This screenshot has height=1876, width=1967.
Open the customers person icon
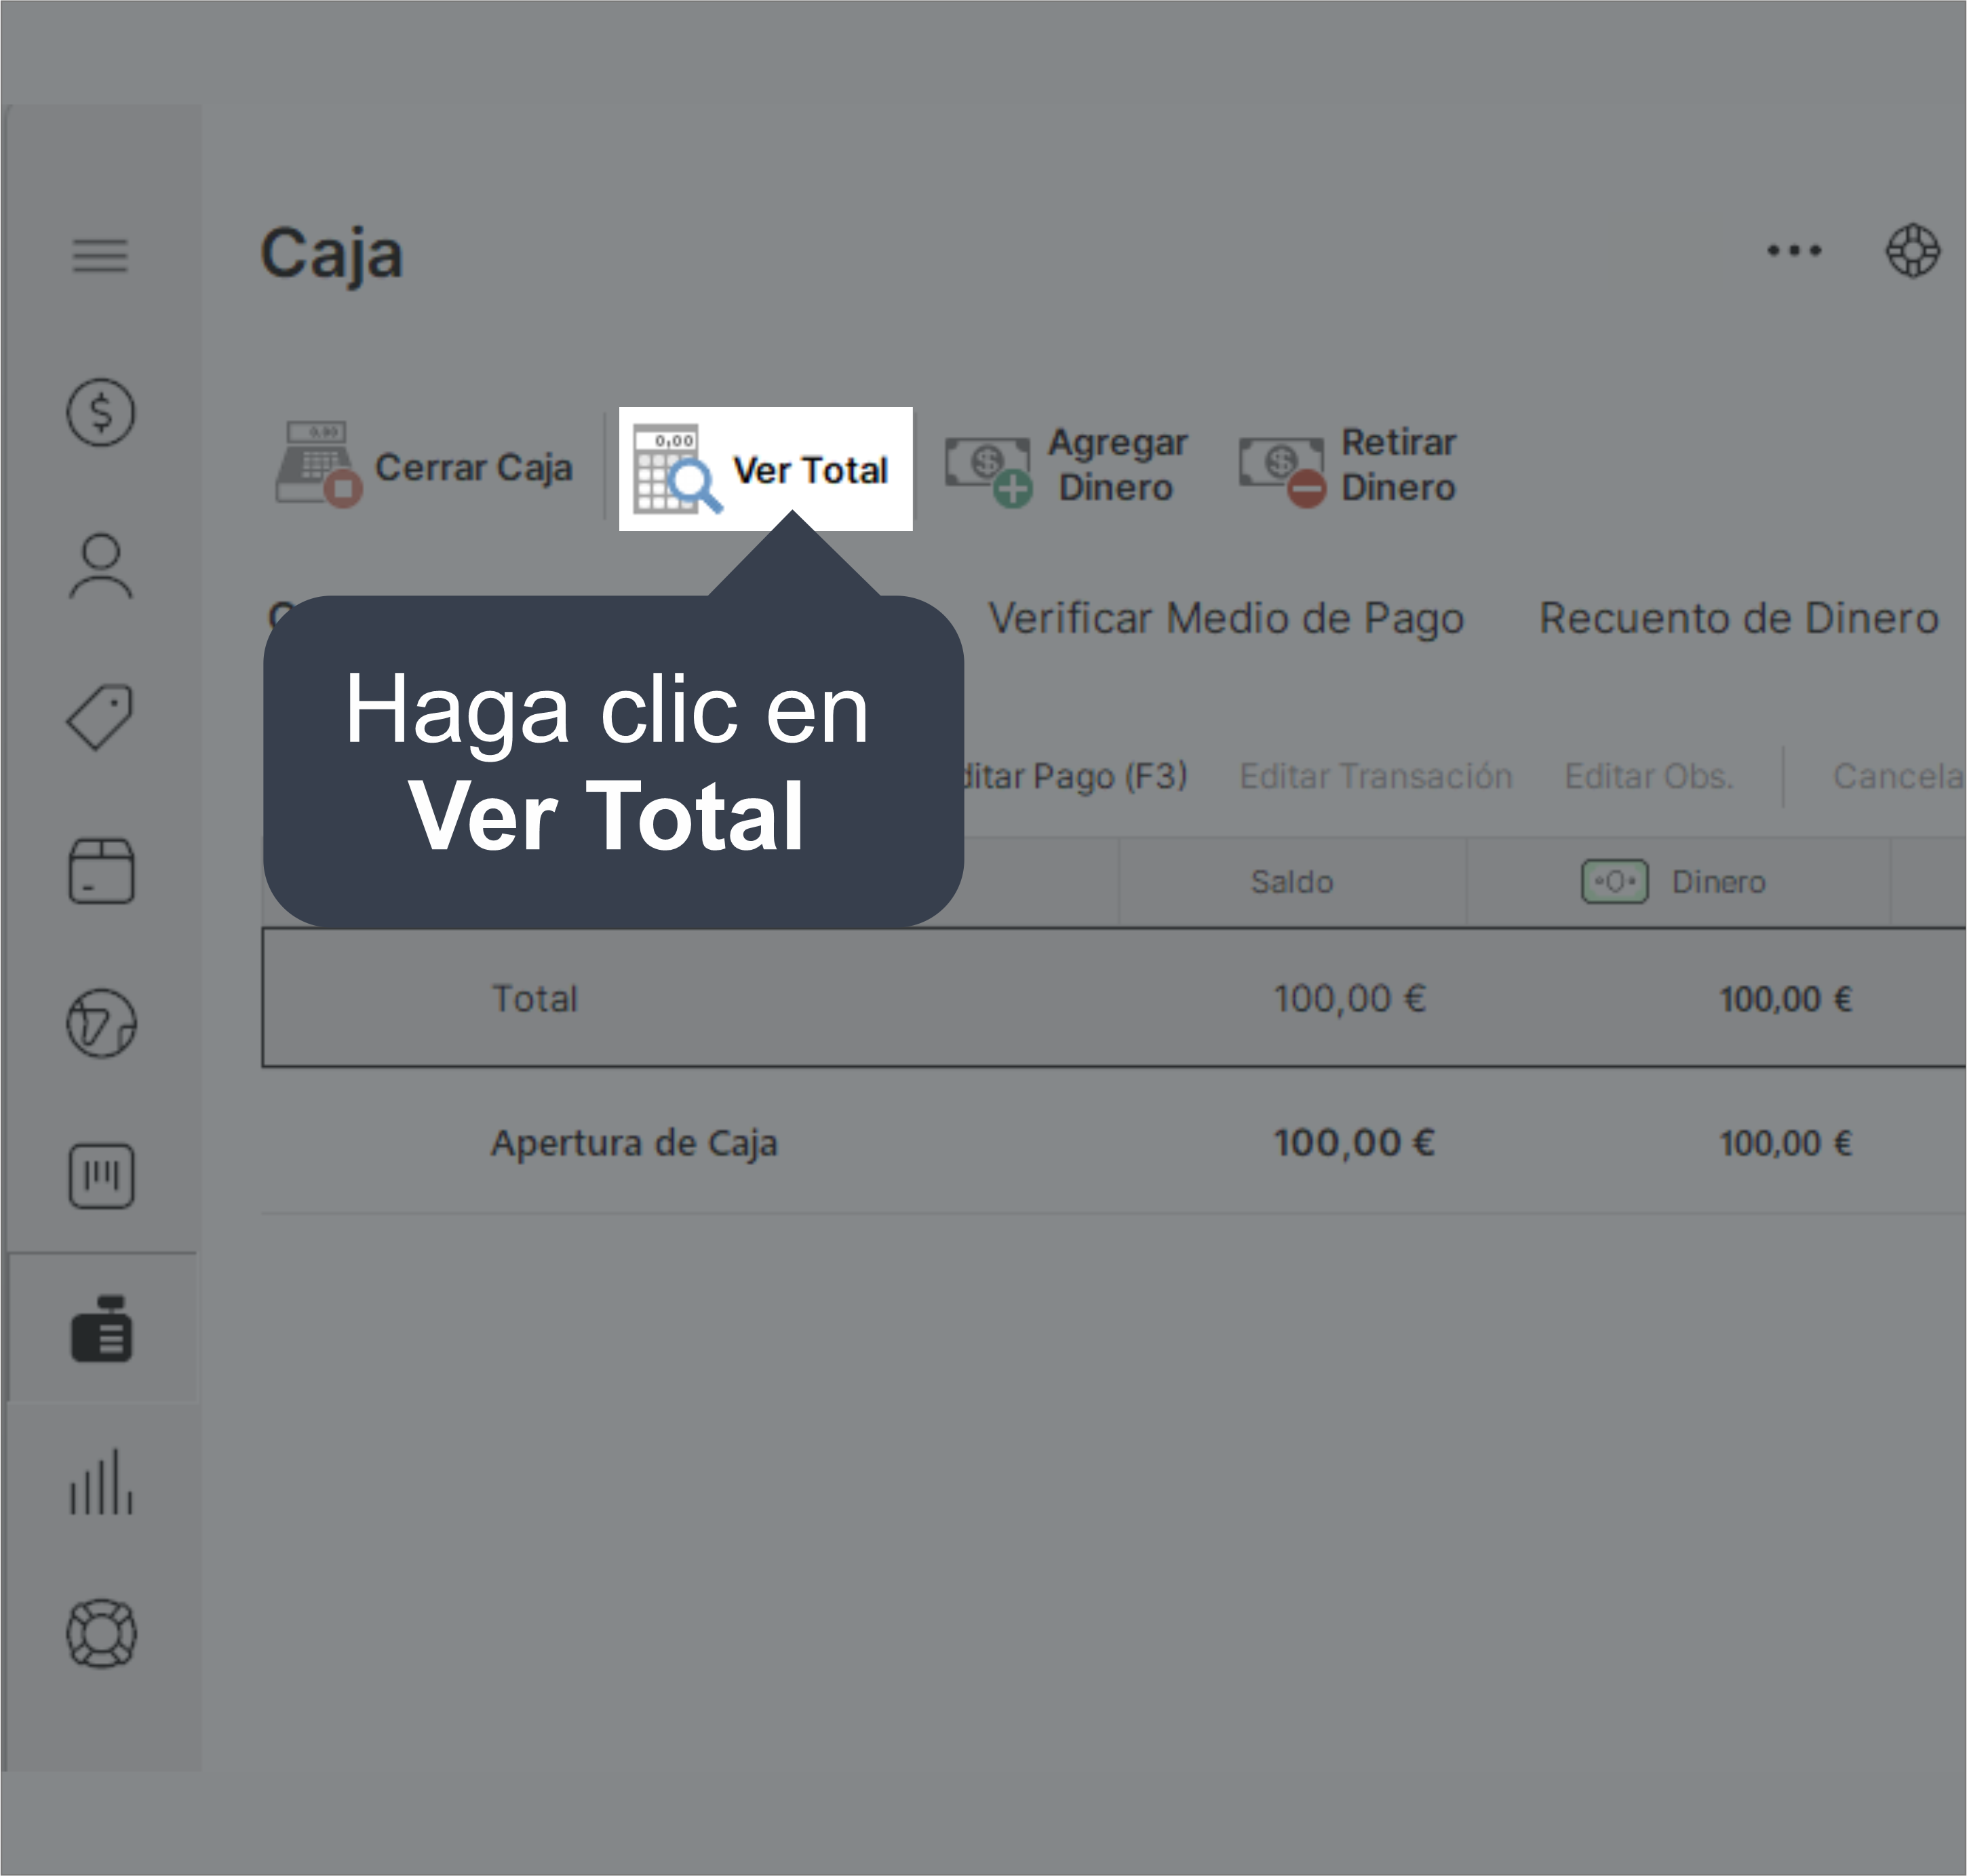pyautogui.click(x=100, y=567)
